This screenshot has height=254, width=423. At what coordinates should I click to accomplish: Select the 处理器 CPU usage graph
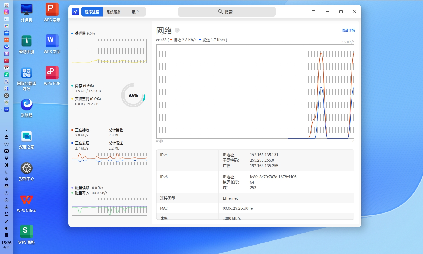click(109, 51)
